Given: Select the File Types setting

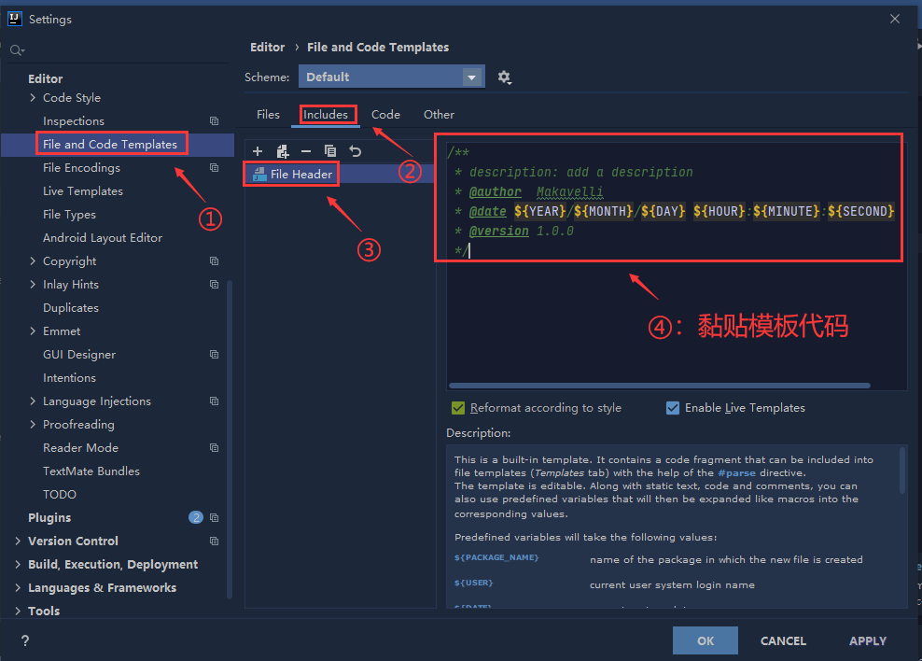Looking at the screenshot, I should tap(69, 215).
